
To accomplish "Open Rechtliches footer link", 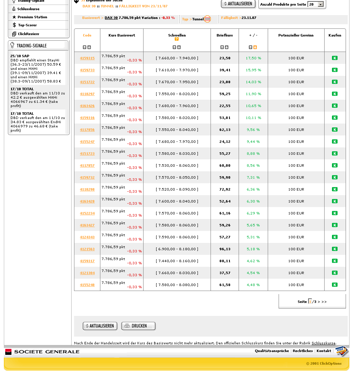I will (x=302, y=351).
